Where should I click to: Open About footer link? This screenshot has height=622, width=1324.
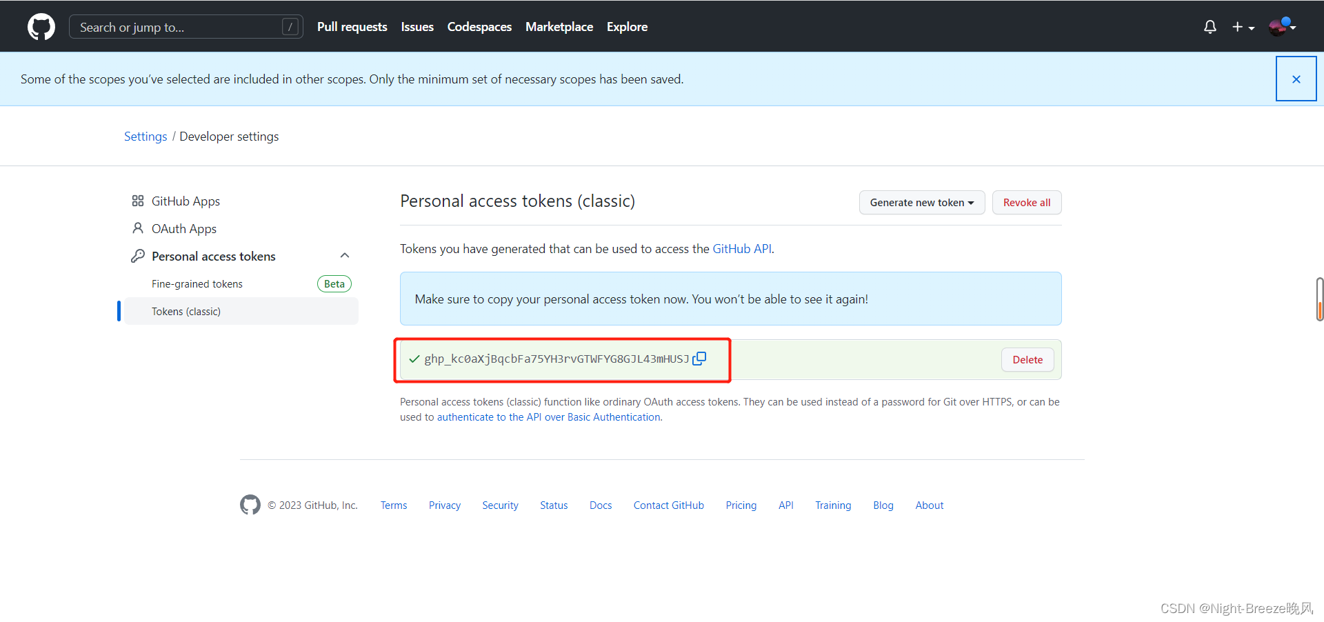click(x=930, y=505)
